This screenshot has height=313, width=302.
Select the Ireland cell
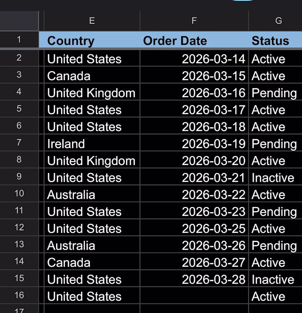(92, 144)
